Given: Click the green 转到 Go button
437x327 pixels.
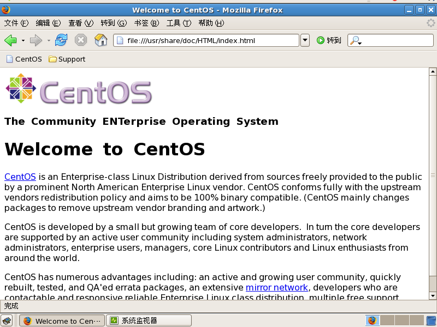Looking at the screenshot, I should click(x=329, y=40).
